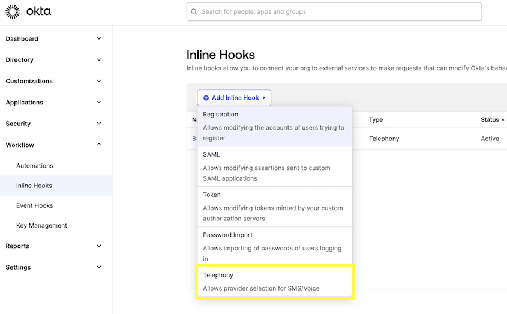Expand the Customizations chevron
This screenshot has height=314, width=507.
[99, 81]
